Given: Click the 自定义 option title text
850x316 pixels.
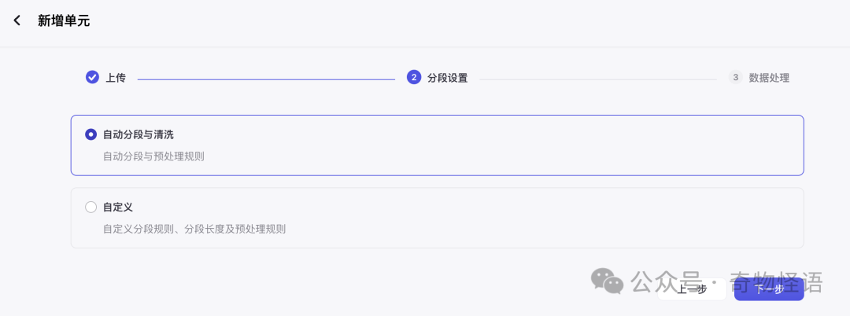Looking at the screenshot, I should (118, 207).
